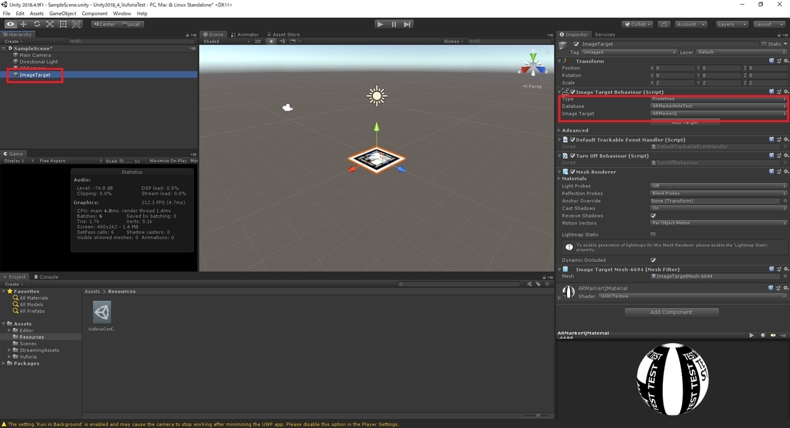Select the combined Transform tool
790x428 pixels.
point(76,24)
